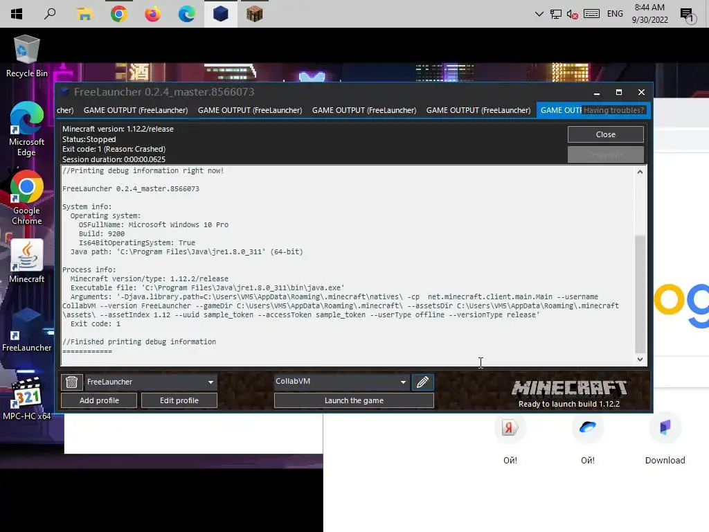Click the Edit profile button
This screenshot has height=532, width=709.
coord(179,400)
